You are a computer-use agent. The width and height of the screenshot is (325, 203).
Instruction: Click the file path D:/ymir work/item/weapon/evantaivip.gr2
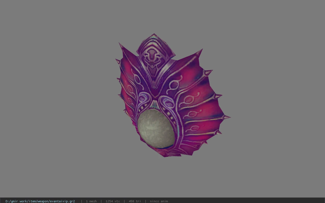40,201
